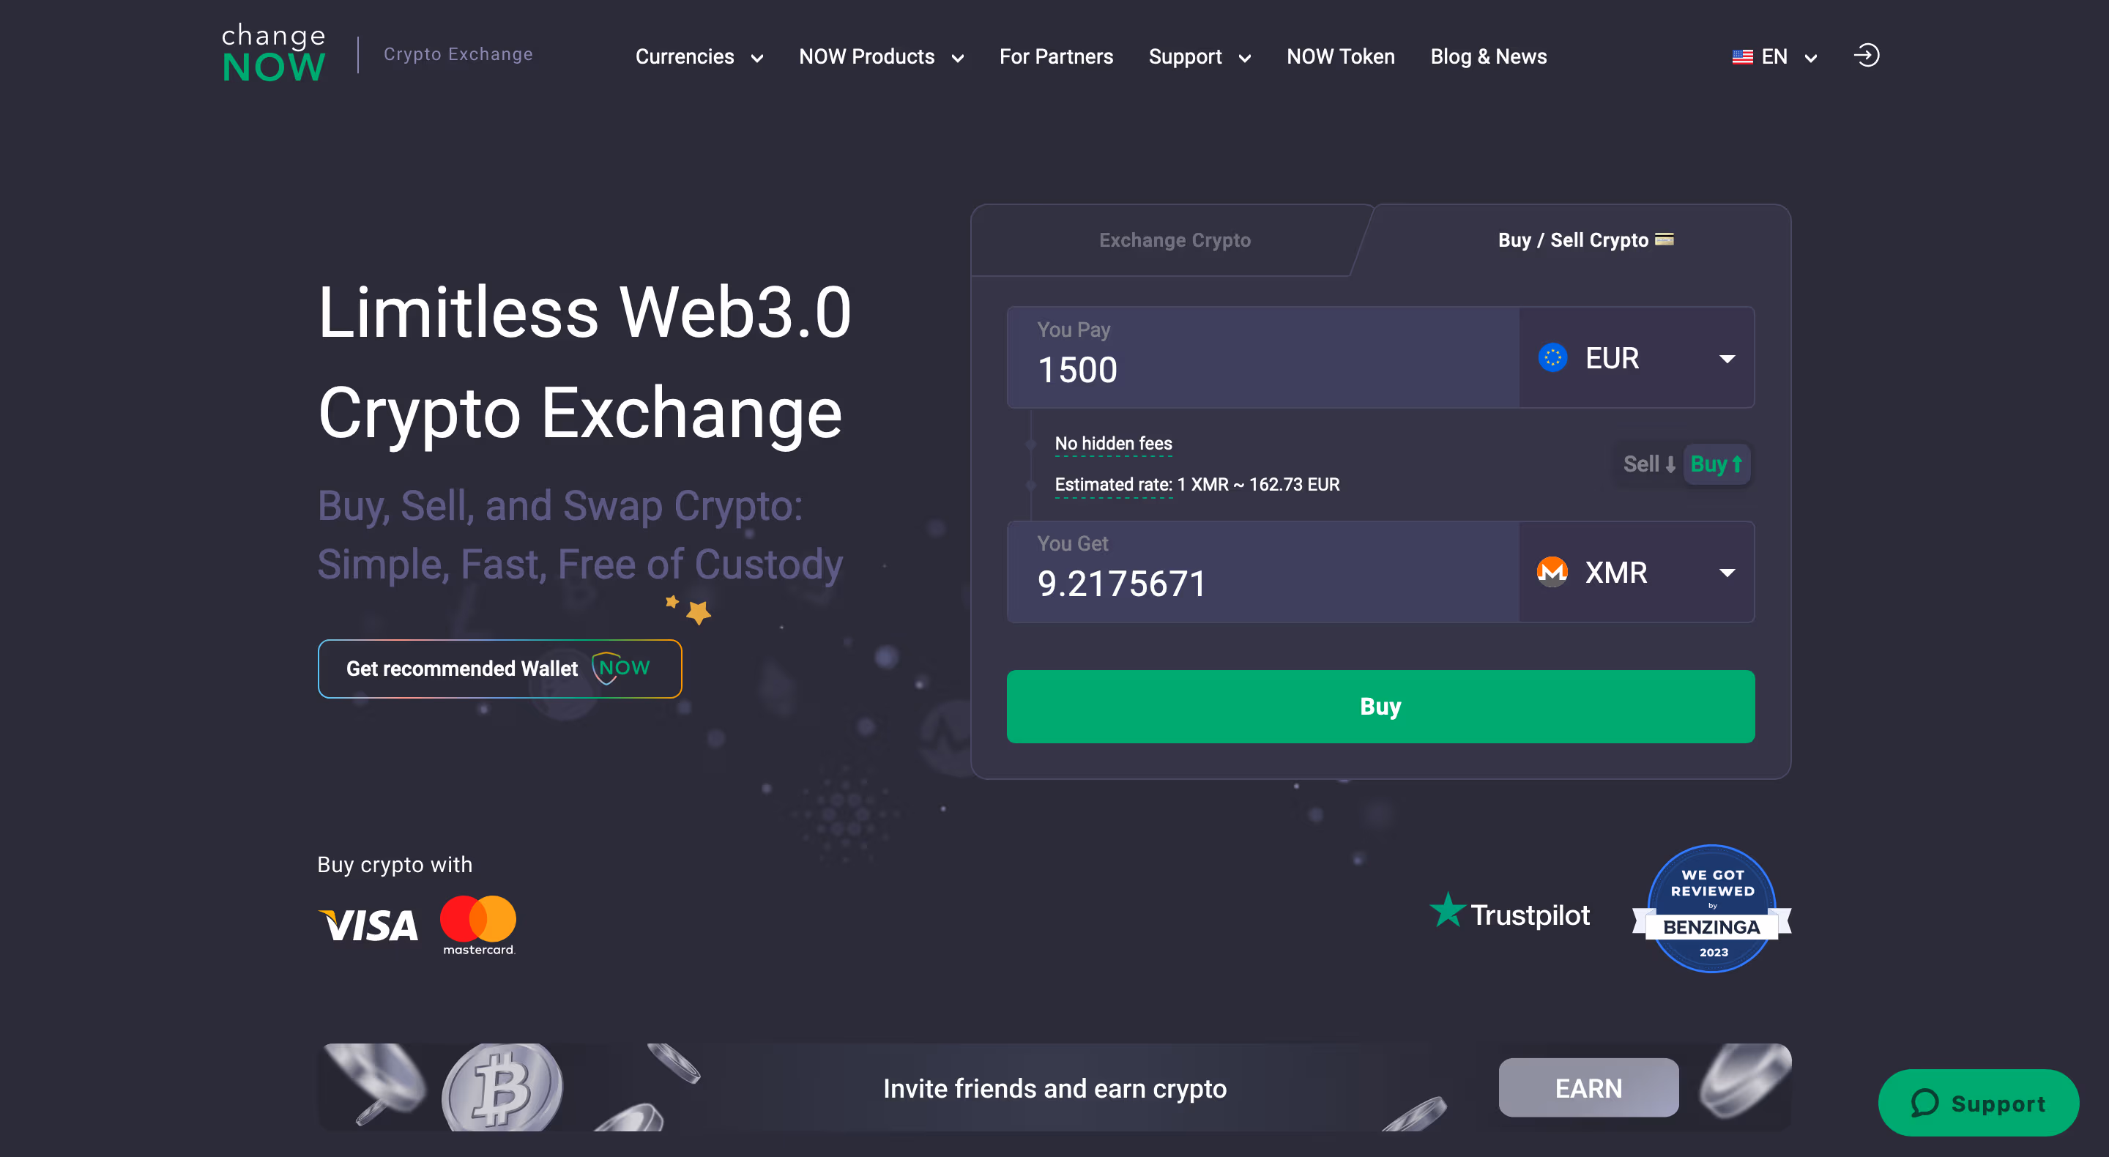This screenshot has width=2109, height=1157.
Task: Open the NOW Products menu
Action: click(x=881, y=56)
